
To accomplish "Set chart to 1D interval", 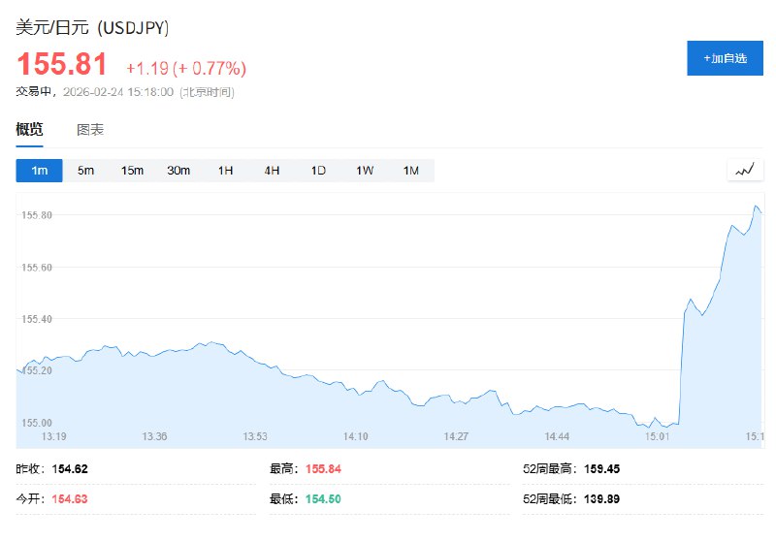I will (x=318, y=171).
